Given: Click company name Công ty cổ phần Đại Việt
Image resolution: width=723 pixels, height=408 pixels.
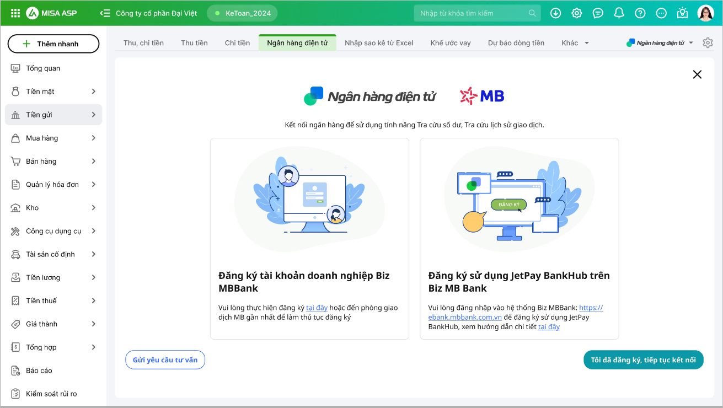Looking at the screenshot, I should [156, 13].
